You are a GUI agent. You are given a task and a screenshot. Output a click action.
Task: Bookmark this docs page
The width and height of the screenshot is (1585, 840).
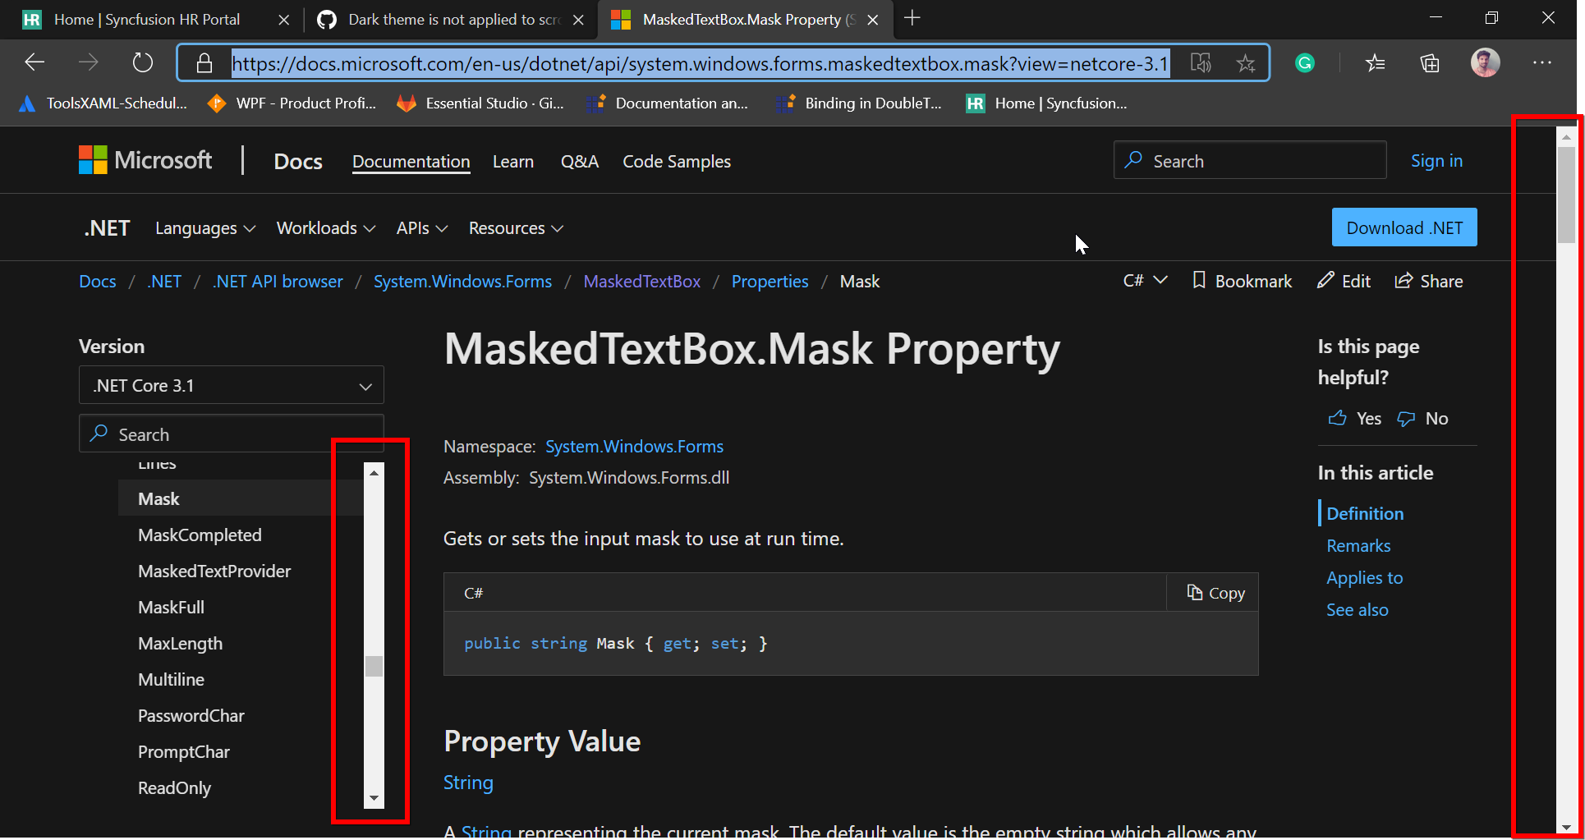[x=1242, y=281]
